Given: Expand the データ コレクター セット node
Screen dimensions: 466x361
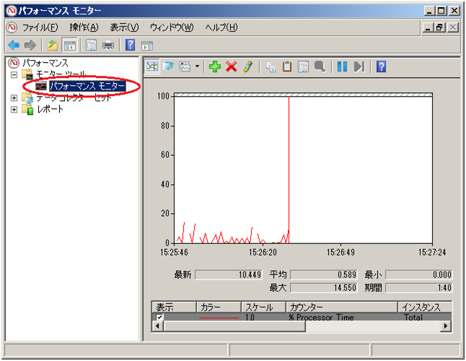Looking at the screenshot, I should [14, 97].
